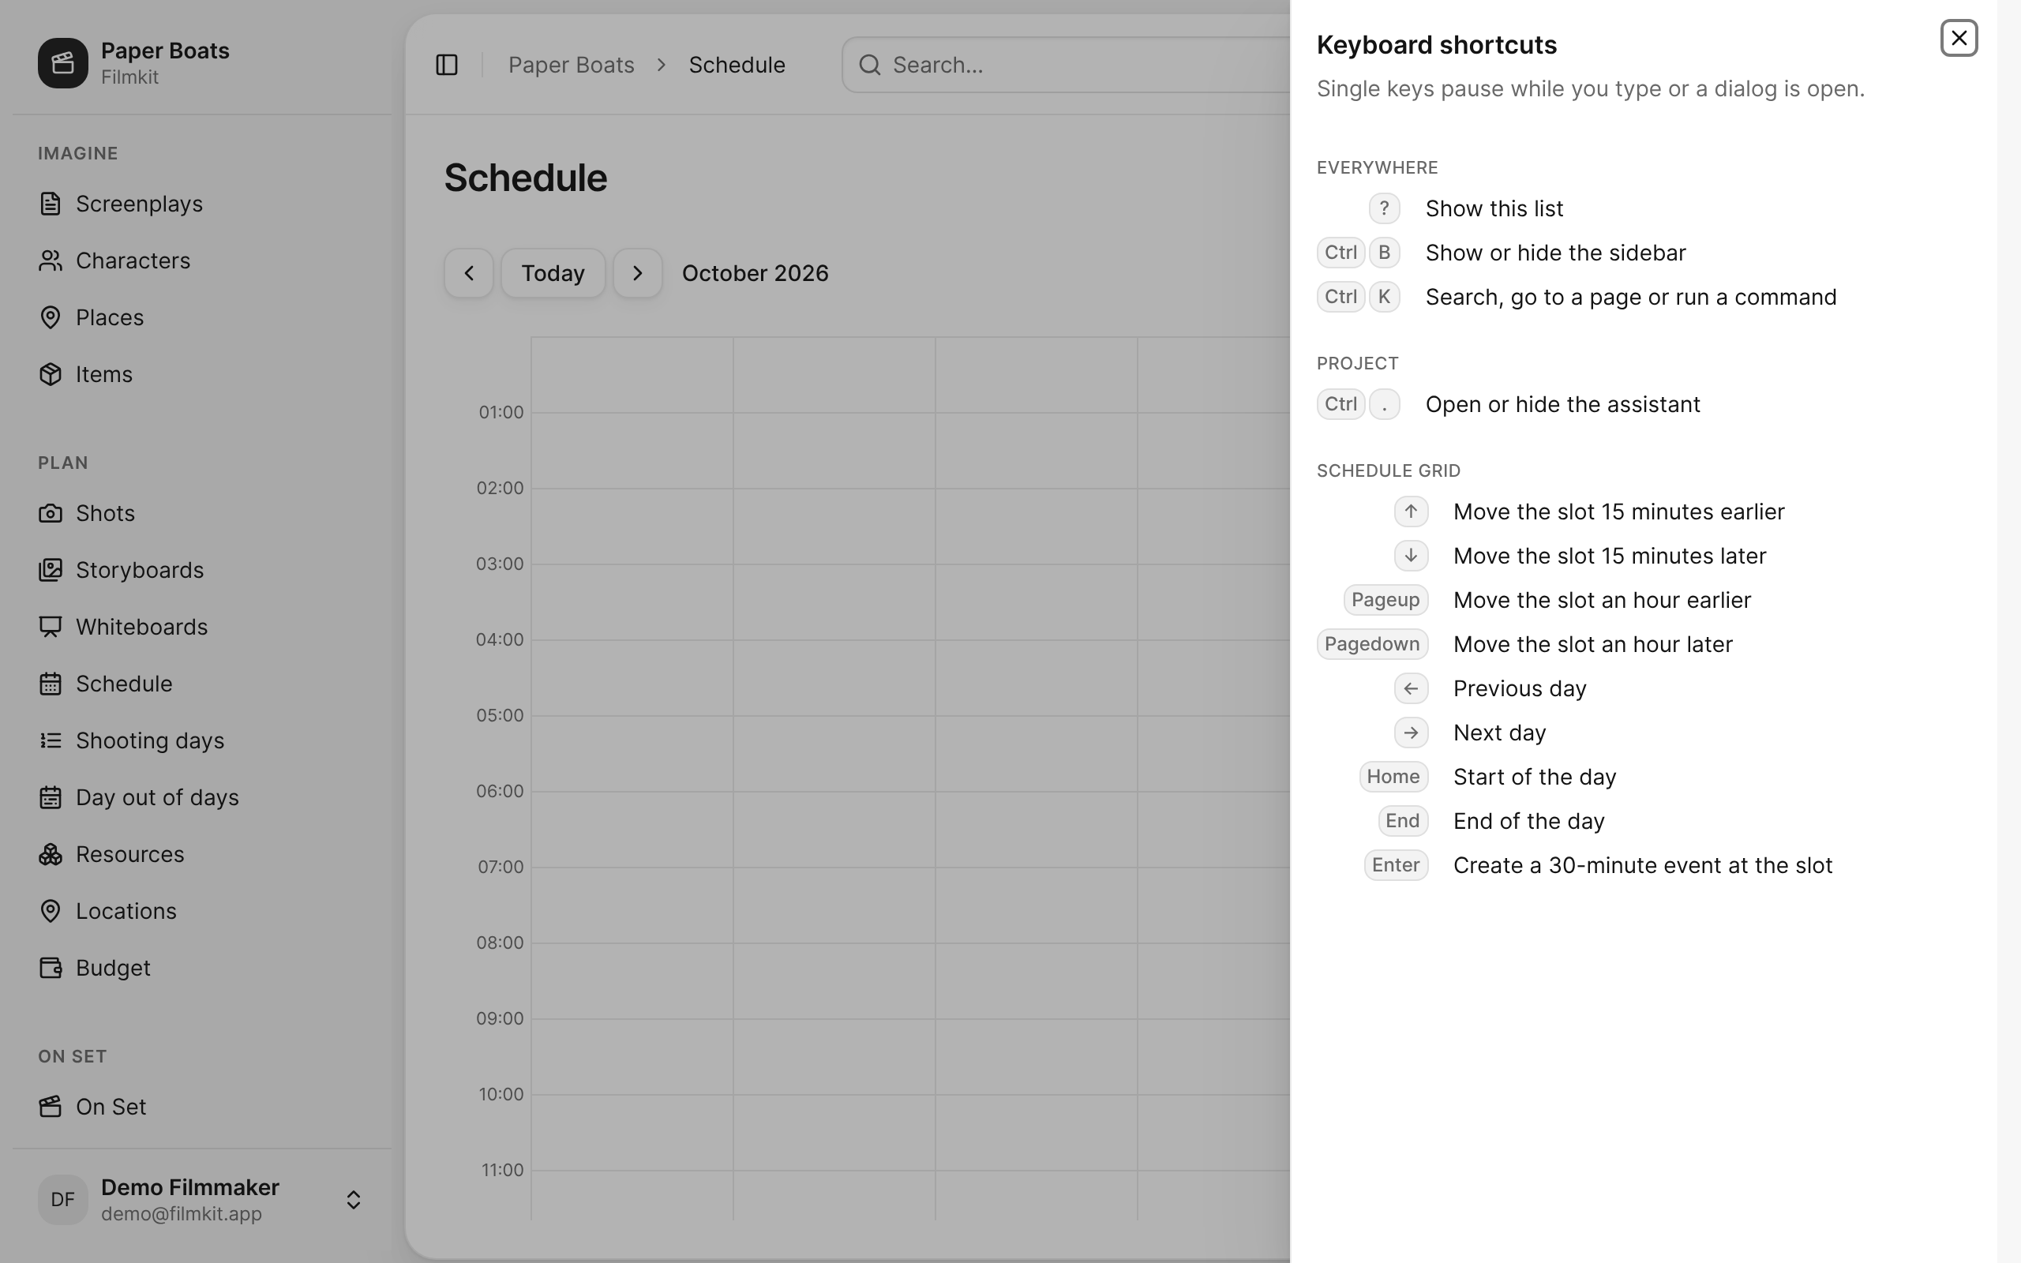Image resolution: width=2021 pixels, height=1263 pixels.
Task: Go to previous month with left chevron
Action: click(468, 273)
